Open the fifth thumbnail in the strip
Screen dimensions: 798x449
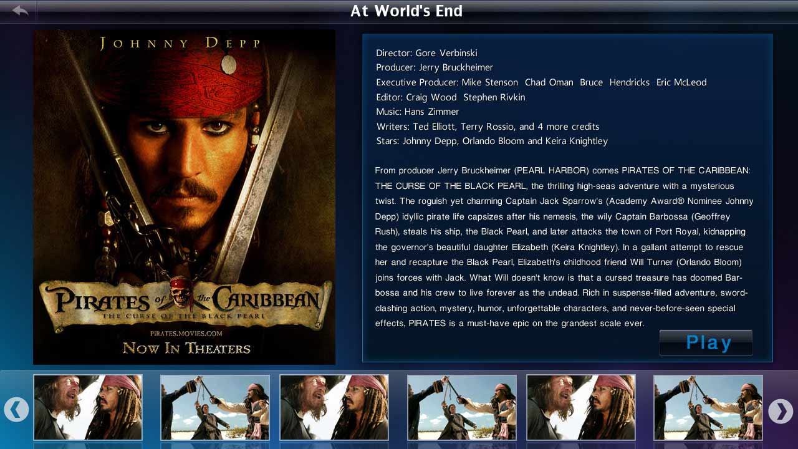click(x=581, y=407)
